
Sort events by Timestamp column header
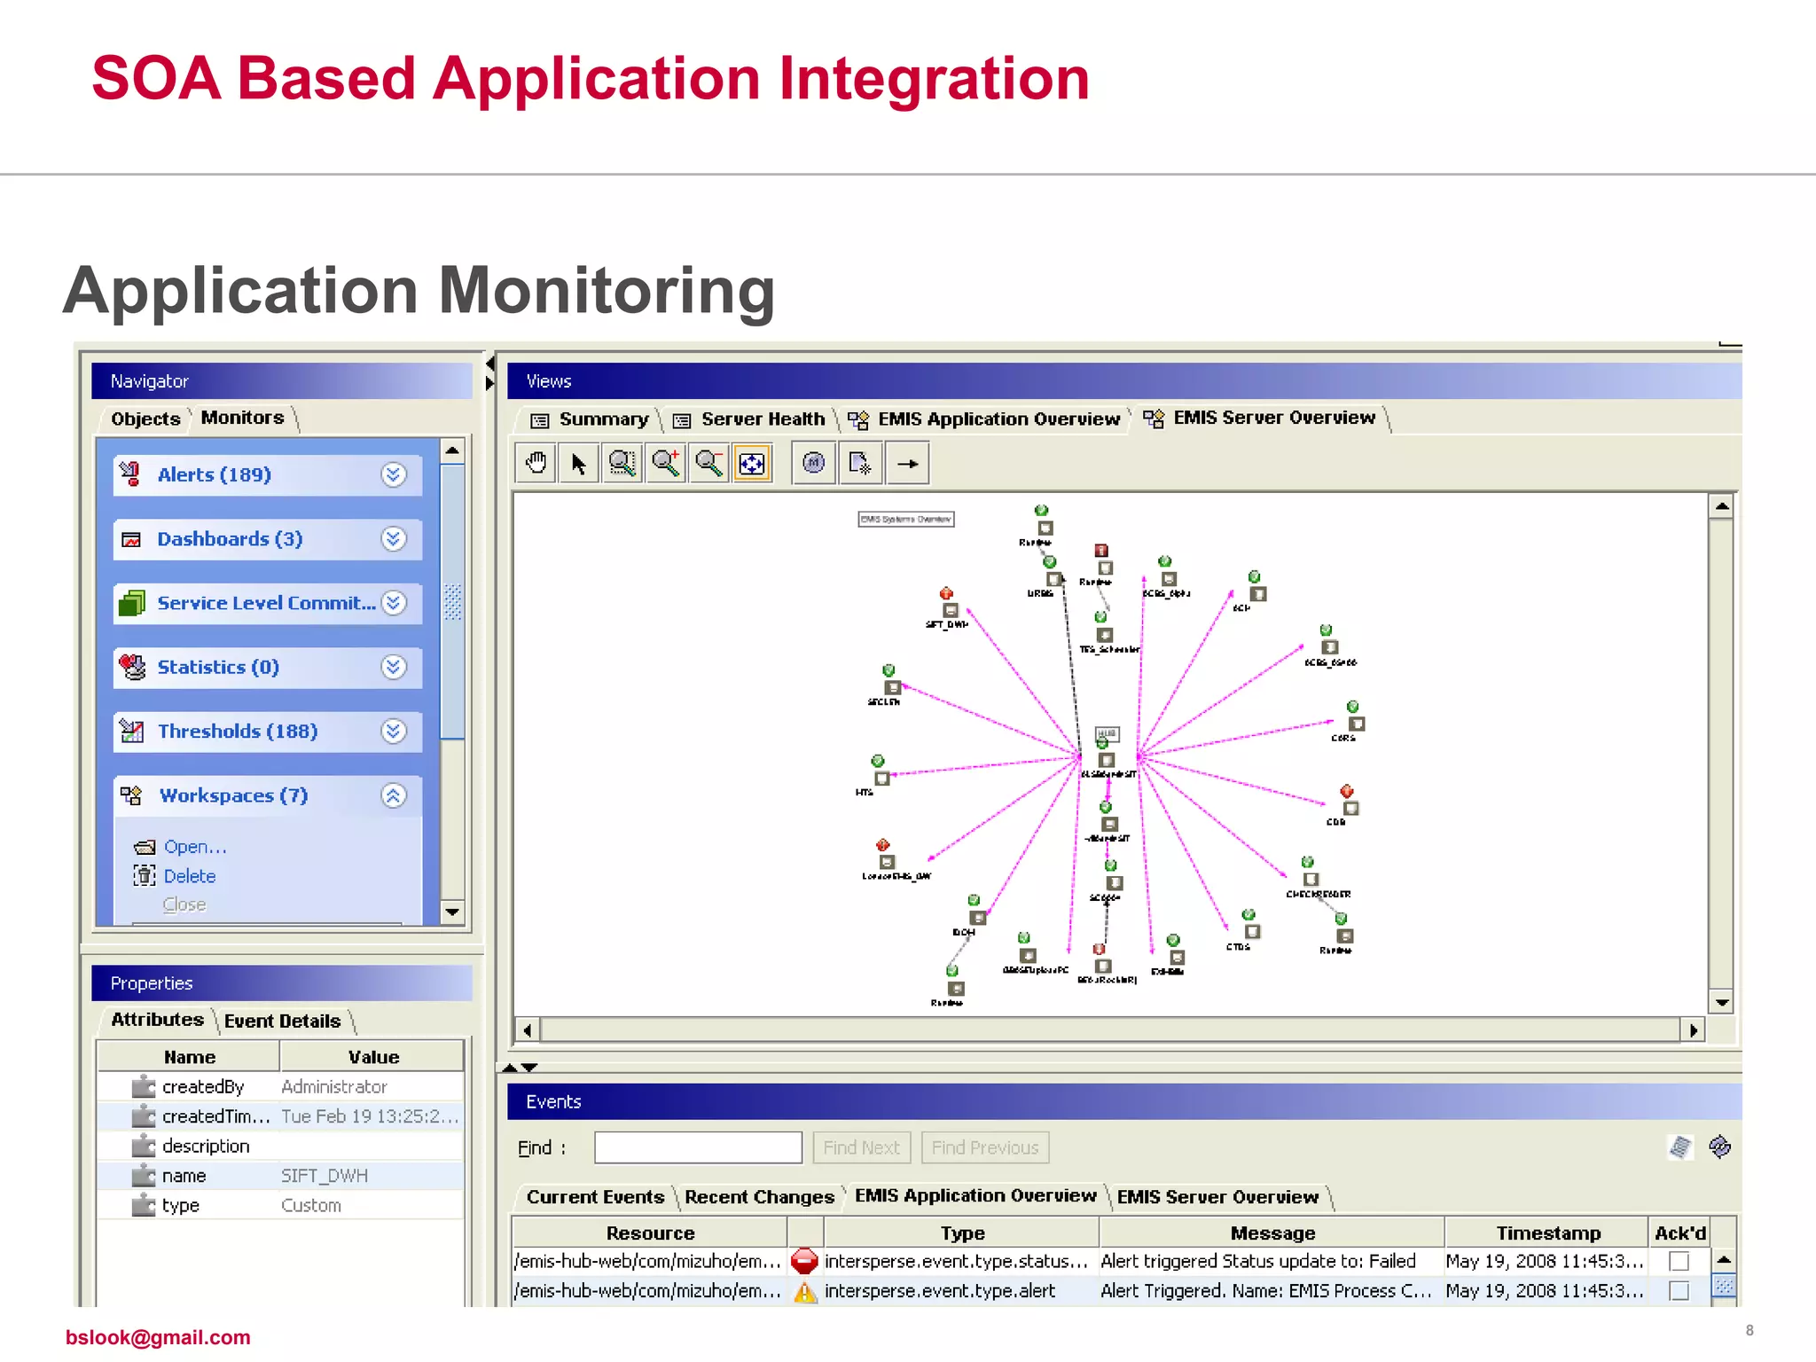click(1547, 1233)
